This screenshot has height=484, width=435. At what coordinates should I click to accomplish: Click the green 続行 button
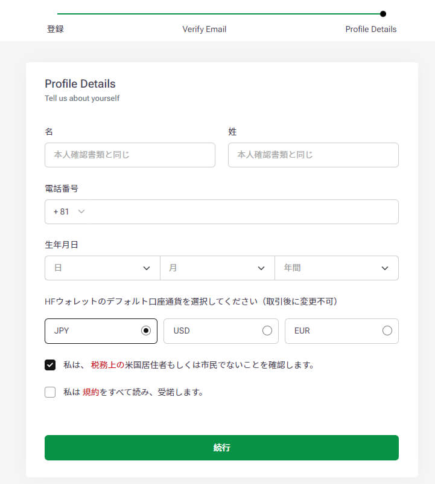click(x=221, y=448)
